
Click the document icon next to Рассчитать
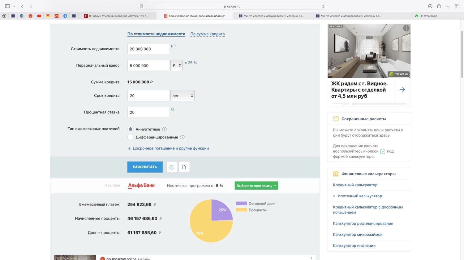[x=184, y=167]
